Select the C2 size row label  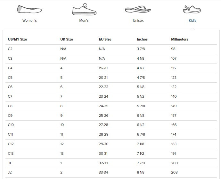10,49
